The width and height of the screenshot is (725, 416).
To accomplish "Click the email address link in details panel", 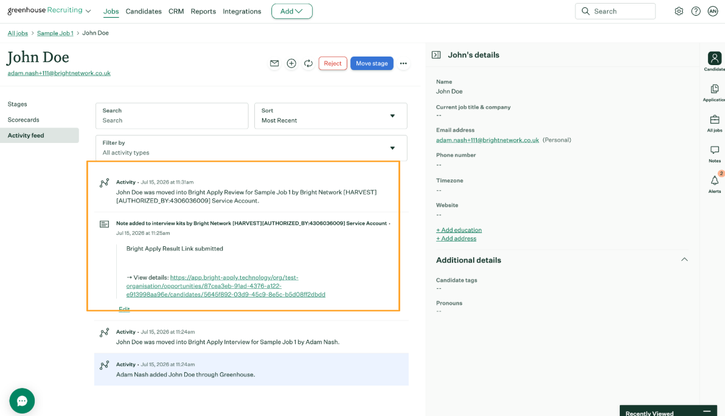I will 487,140.
